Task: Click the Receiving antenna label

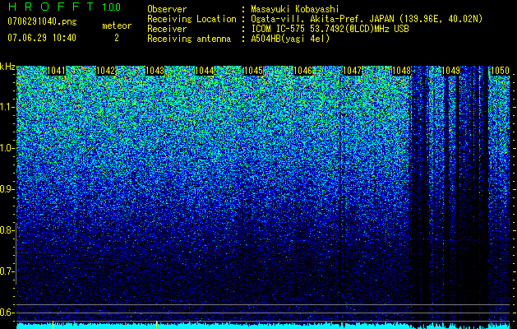Action: [189, 39]
